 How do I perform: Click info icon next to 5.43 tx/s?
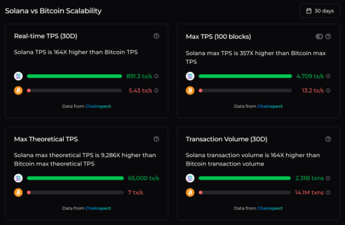(x=156, y=91)
